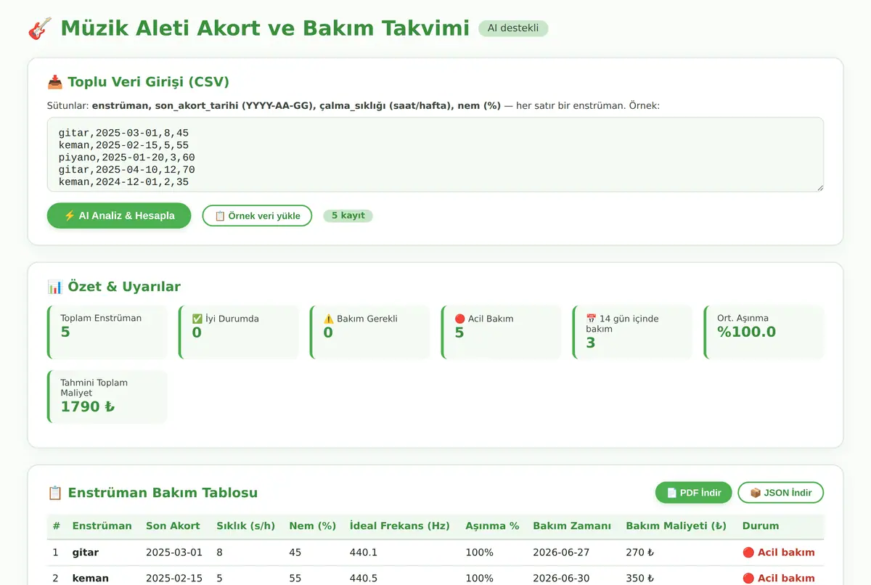This screenshot has height=585, width=871.
Task: Select the İyi Durumda summary card
Action: point(239,332)
